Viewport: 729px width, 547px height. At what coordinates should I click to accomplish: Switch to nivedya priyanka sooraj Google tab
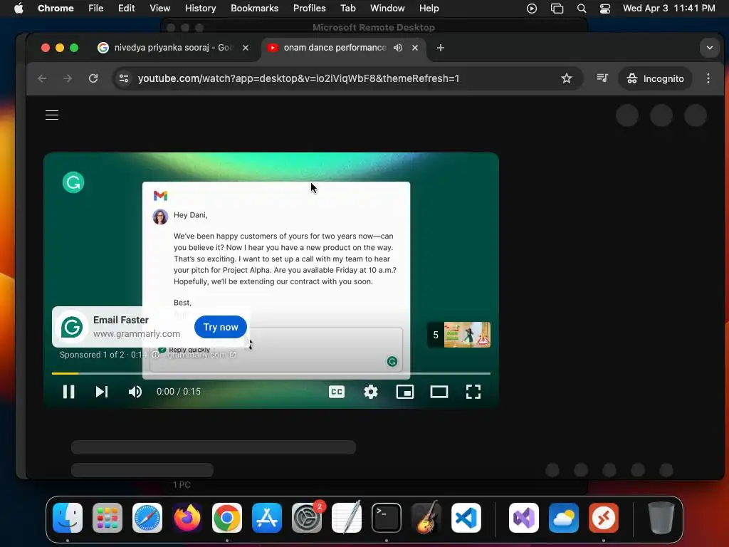pyautogui.click(x=172, y=48)
